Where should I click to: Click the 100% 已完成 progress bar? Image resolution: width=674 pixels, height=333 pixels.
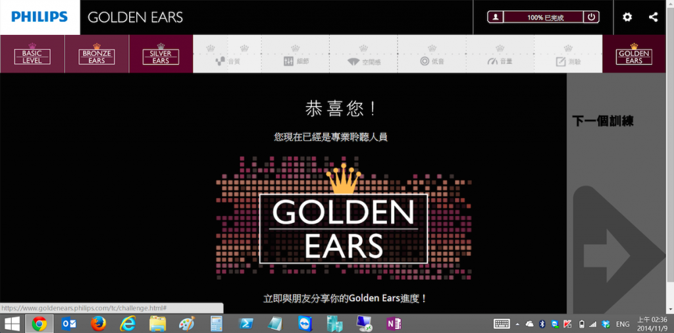coord(543,17)
